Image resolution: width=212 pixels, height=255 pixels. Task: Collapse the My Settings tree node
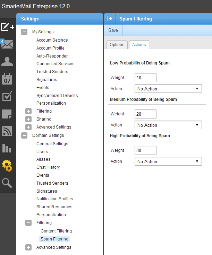(x=24, y=32)
